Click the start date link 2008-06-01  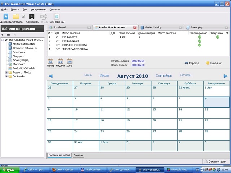coord(138,61)
